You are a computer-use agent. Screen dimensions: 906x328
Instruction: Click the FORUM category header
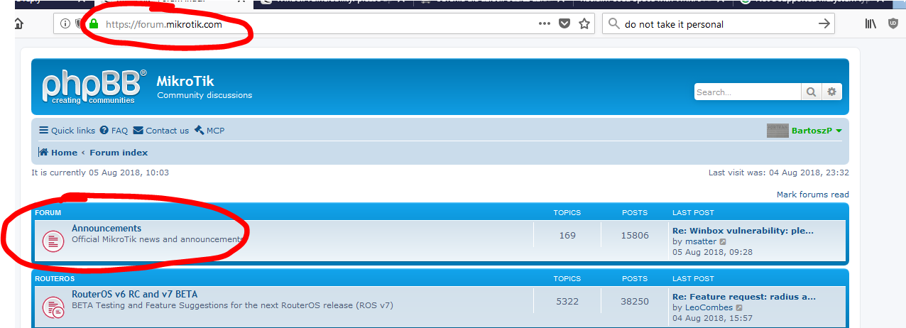coord(48,213)
